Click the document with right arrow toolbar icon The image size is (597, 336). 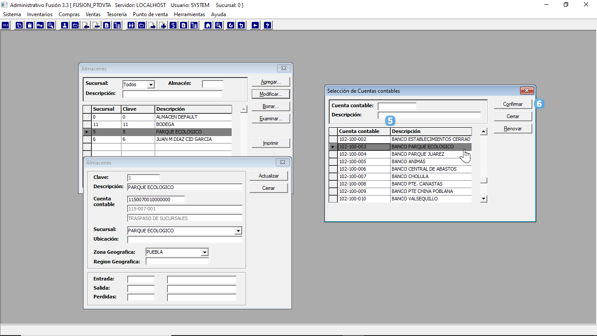point(152,25)
